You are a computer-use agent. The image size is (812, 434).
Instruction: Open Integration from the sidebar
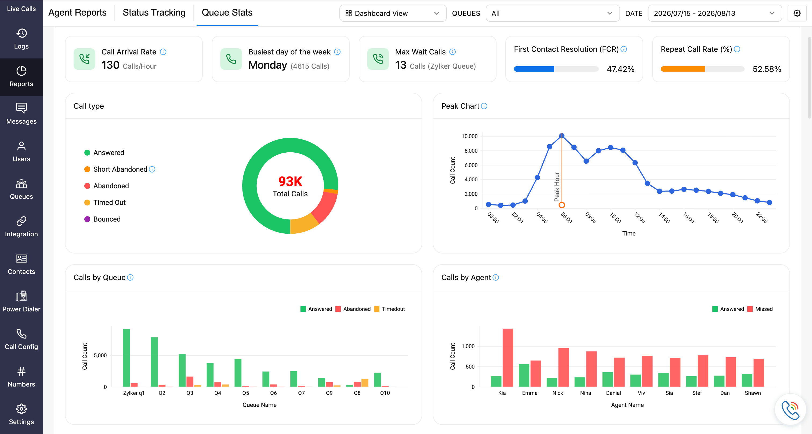pyautogui.click(x=21, y=227)
